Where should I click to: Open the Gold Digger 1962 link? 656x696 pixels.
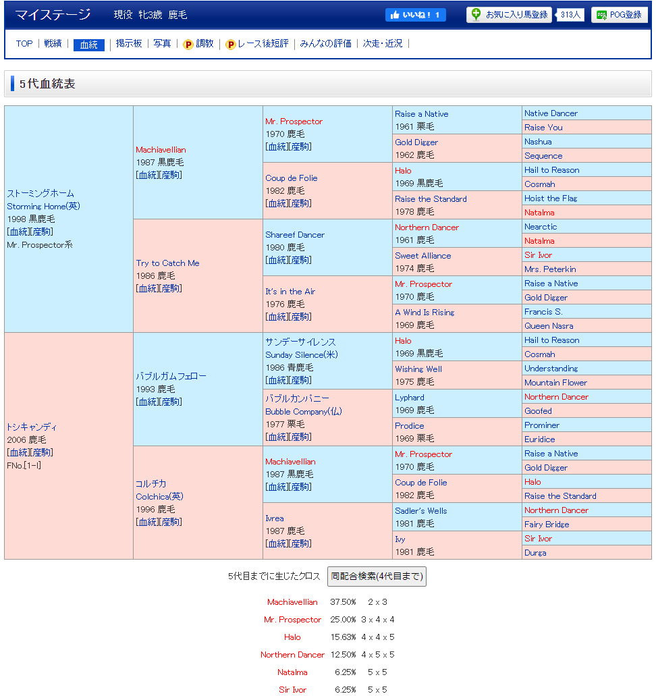coord(416,142)
